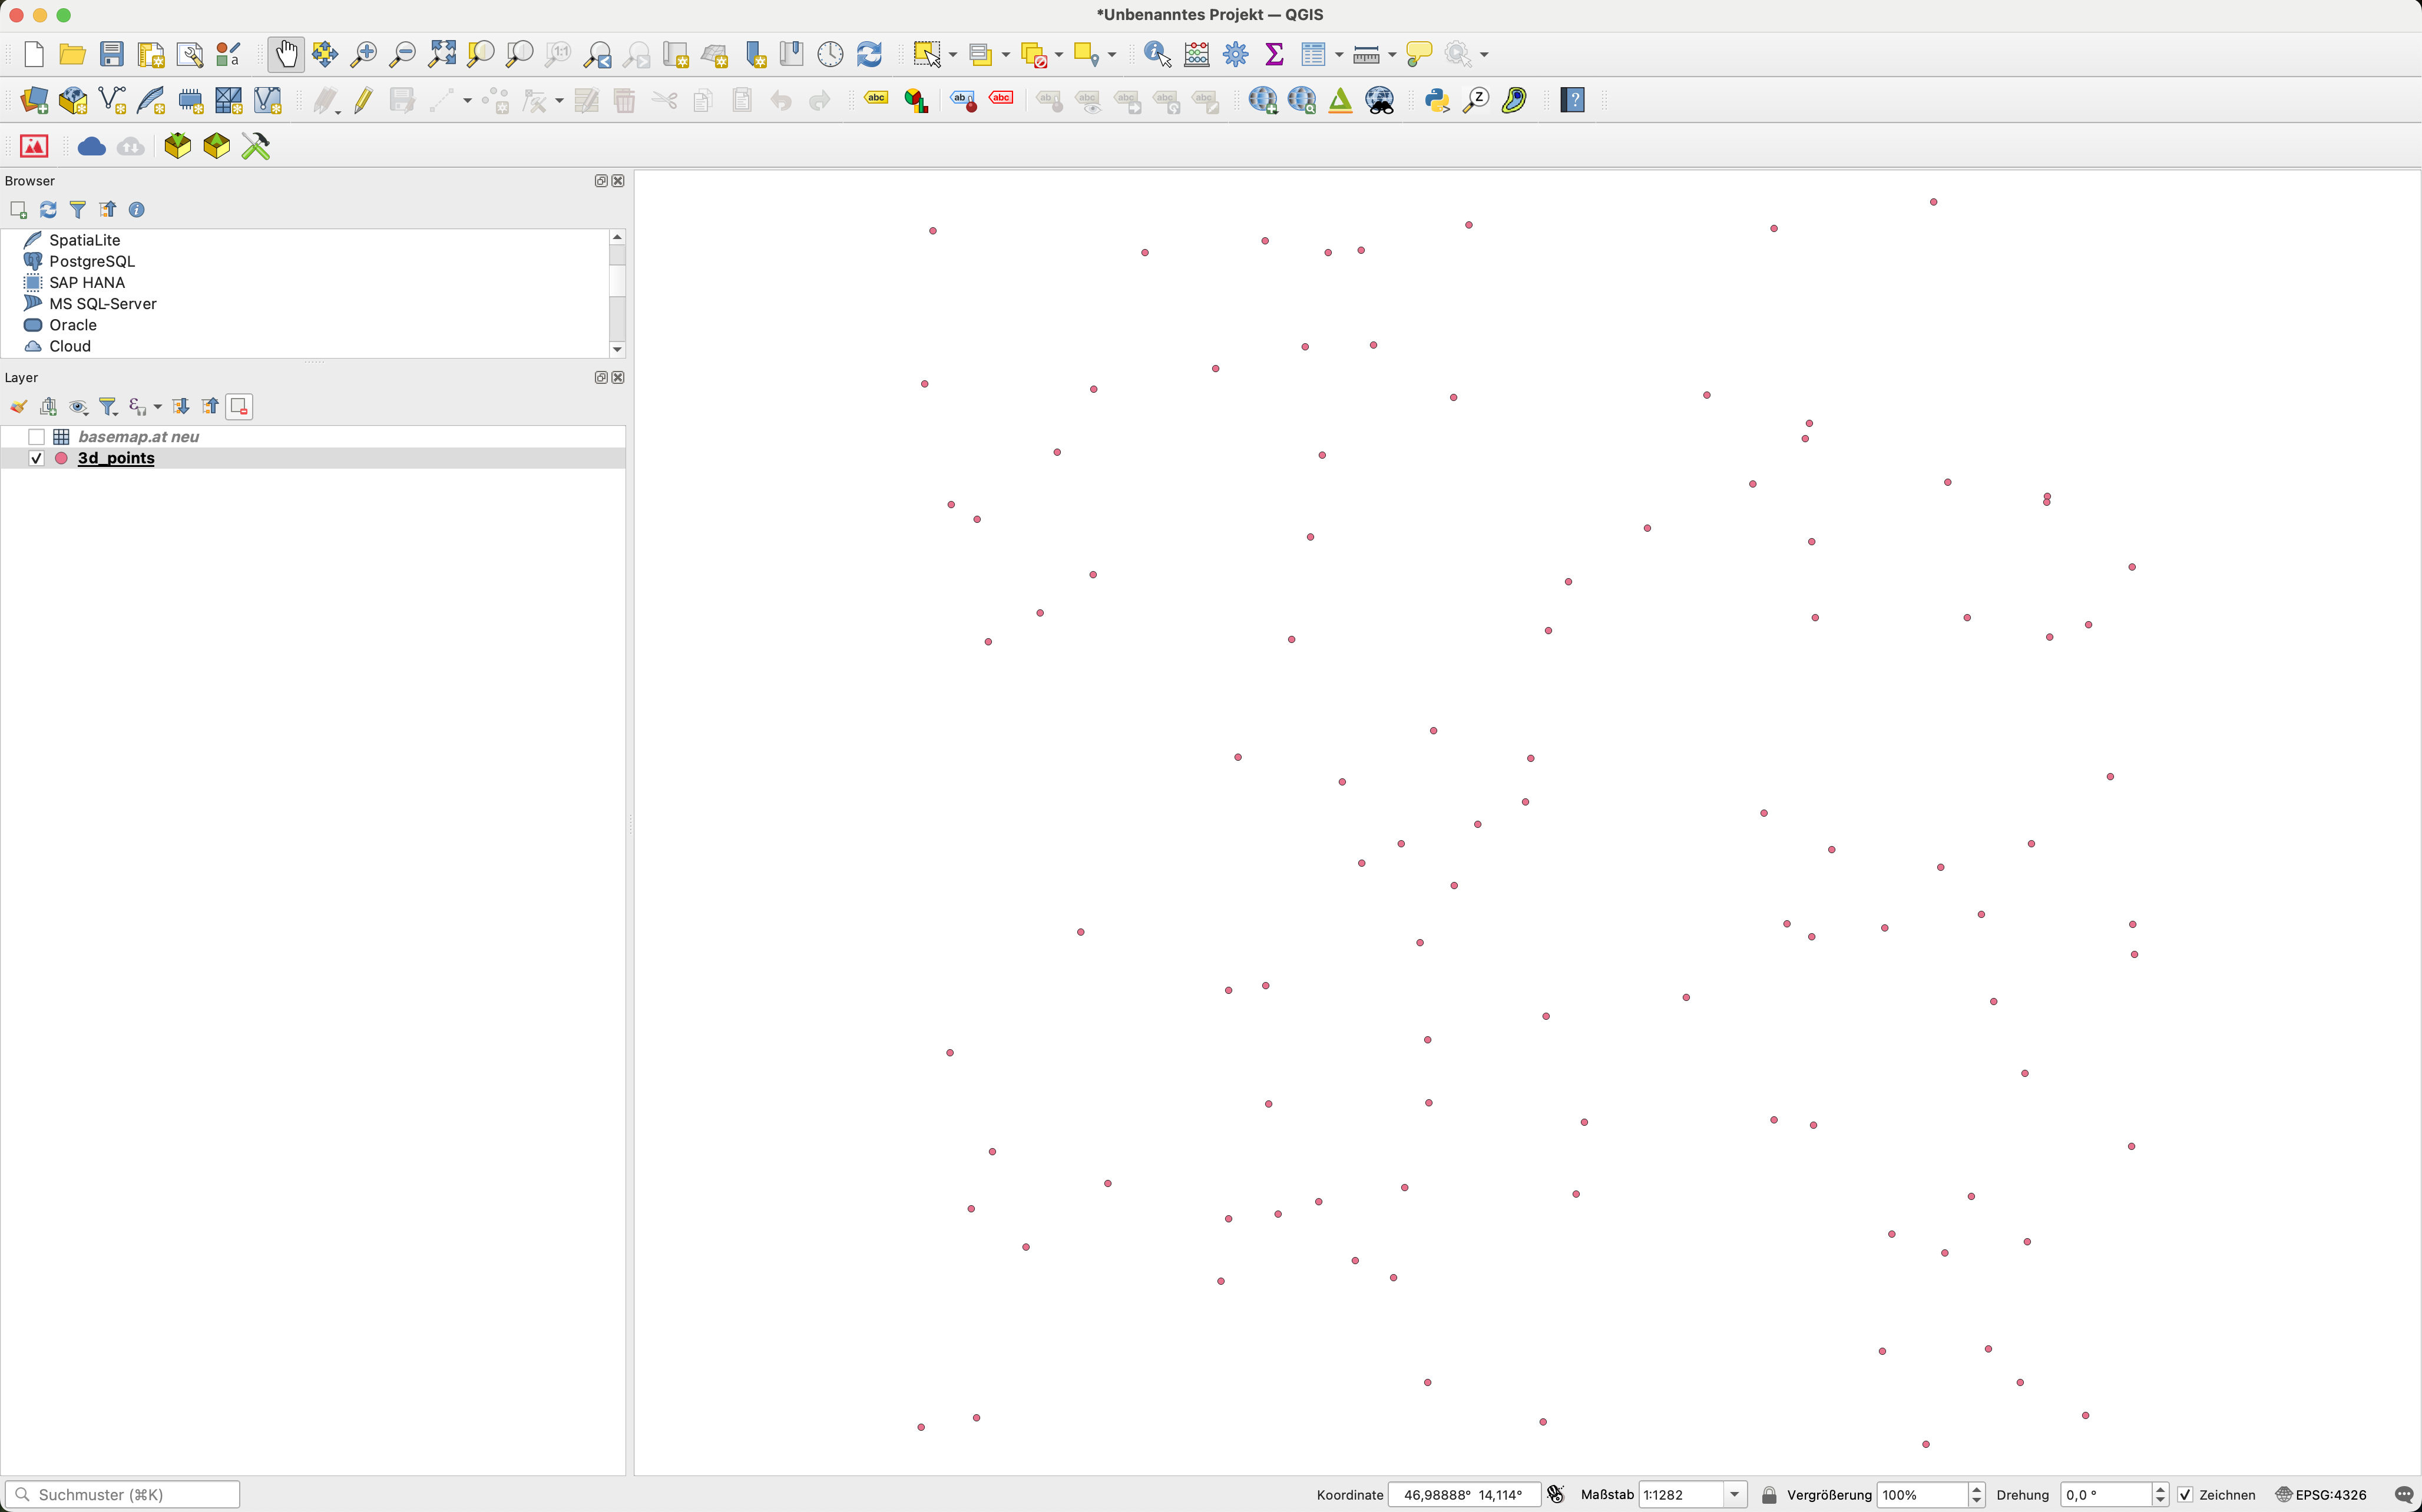Toggle the Zeichnen render checkbox
The height and width of the screenshot is (1512, 2422).
[2185, 1494]
